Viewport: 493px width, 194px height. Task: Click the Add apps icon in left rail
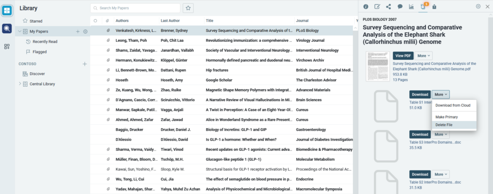pyautogui.click(x=7, y=46)
